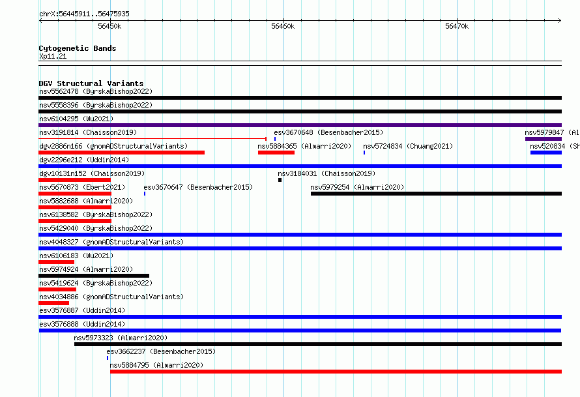Click the small blue esv3670648 marker
Screen dimensions: 580x397
point(275,139)
